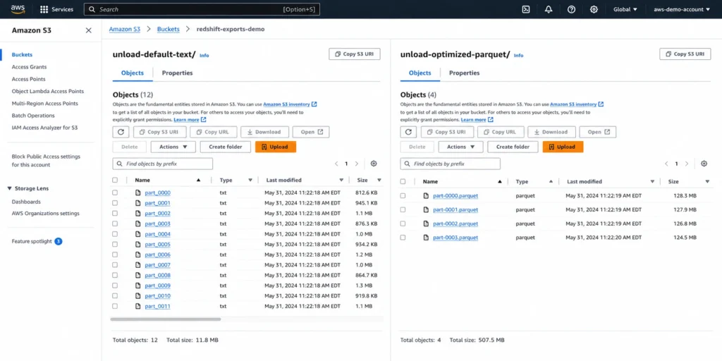722x361 pixels.
Task: Navigate to Buckets breadcrumb link
Action: coord(168,29)
